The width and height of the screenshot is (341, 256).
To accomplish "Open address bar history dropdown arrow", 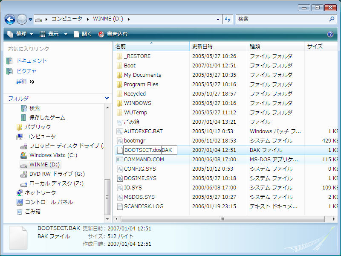I will (218, 19).
